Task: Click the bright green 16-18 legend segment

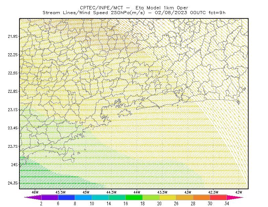Action: coord(134,197)
